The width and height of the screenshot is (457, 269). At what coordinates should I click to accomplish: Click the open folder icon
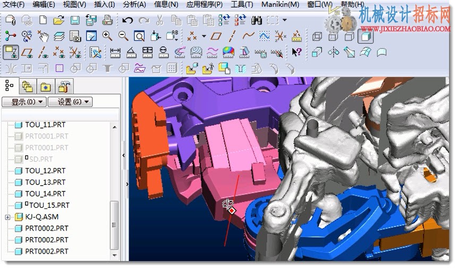click(x=59, y=20)
